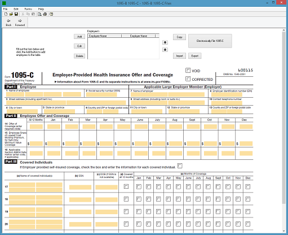This screenshot has width=288, height=235.
Task: Save the file with diskette icon
Action: [x=16, y=14]
